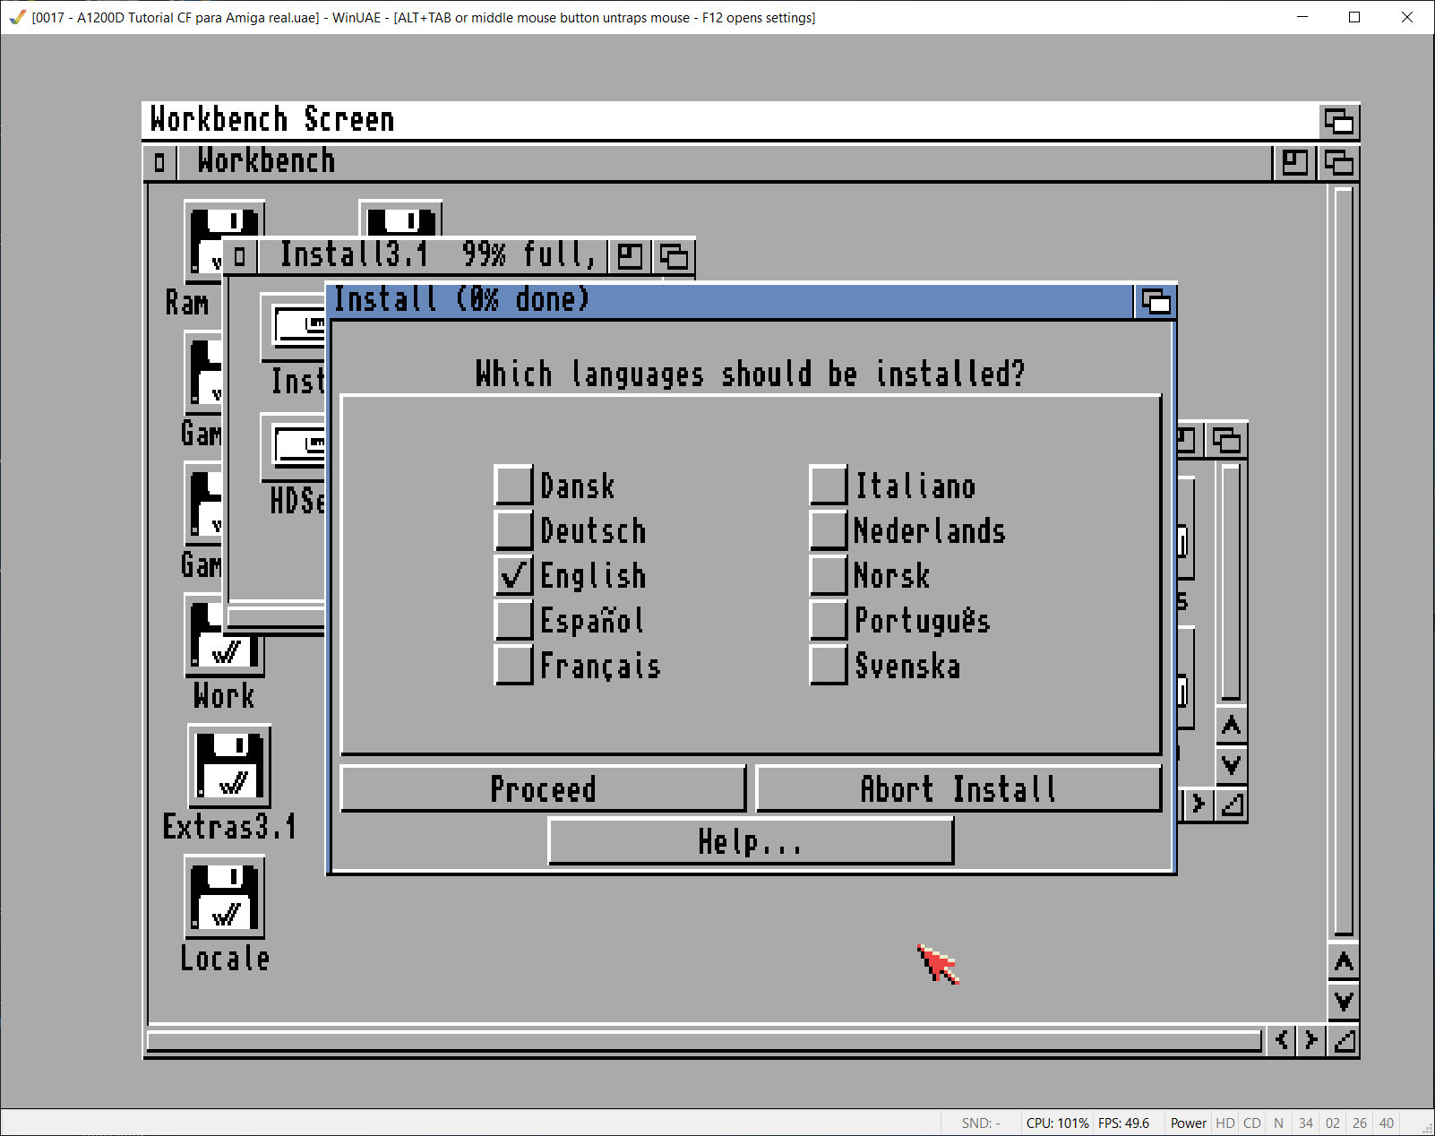1435x1136 pixels.
Task: Click the Workbench scroll up arrow
Action: tap(1344, 962)
